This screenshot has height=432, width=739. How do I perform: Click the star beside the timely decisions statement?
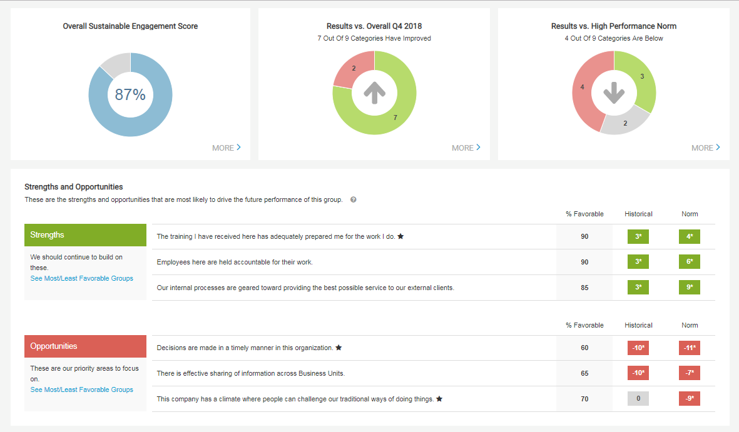(339, 348)
